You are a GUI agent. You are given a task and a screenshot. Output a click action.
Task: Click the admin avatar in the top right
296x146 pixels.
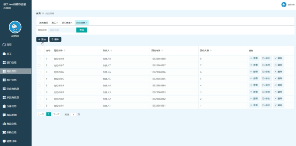point(284,5)
